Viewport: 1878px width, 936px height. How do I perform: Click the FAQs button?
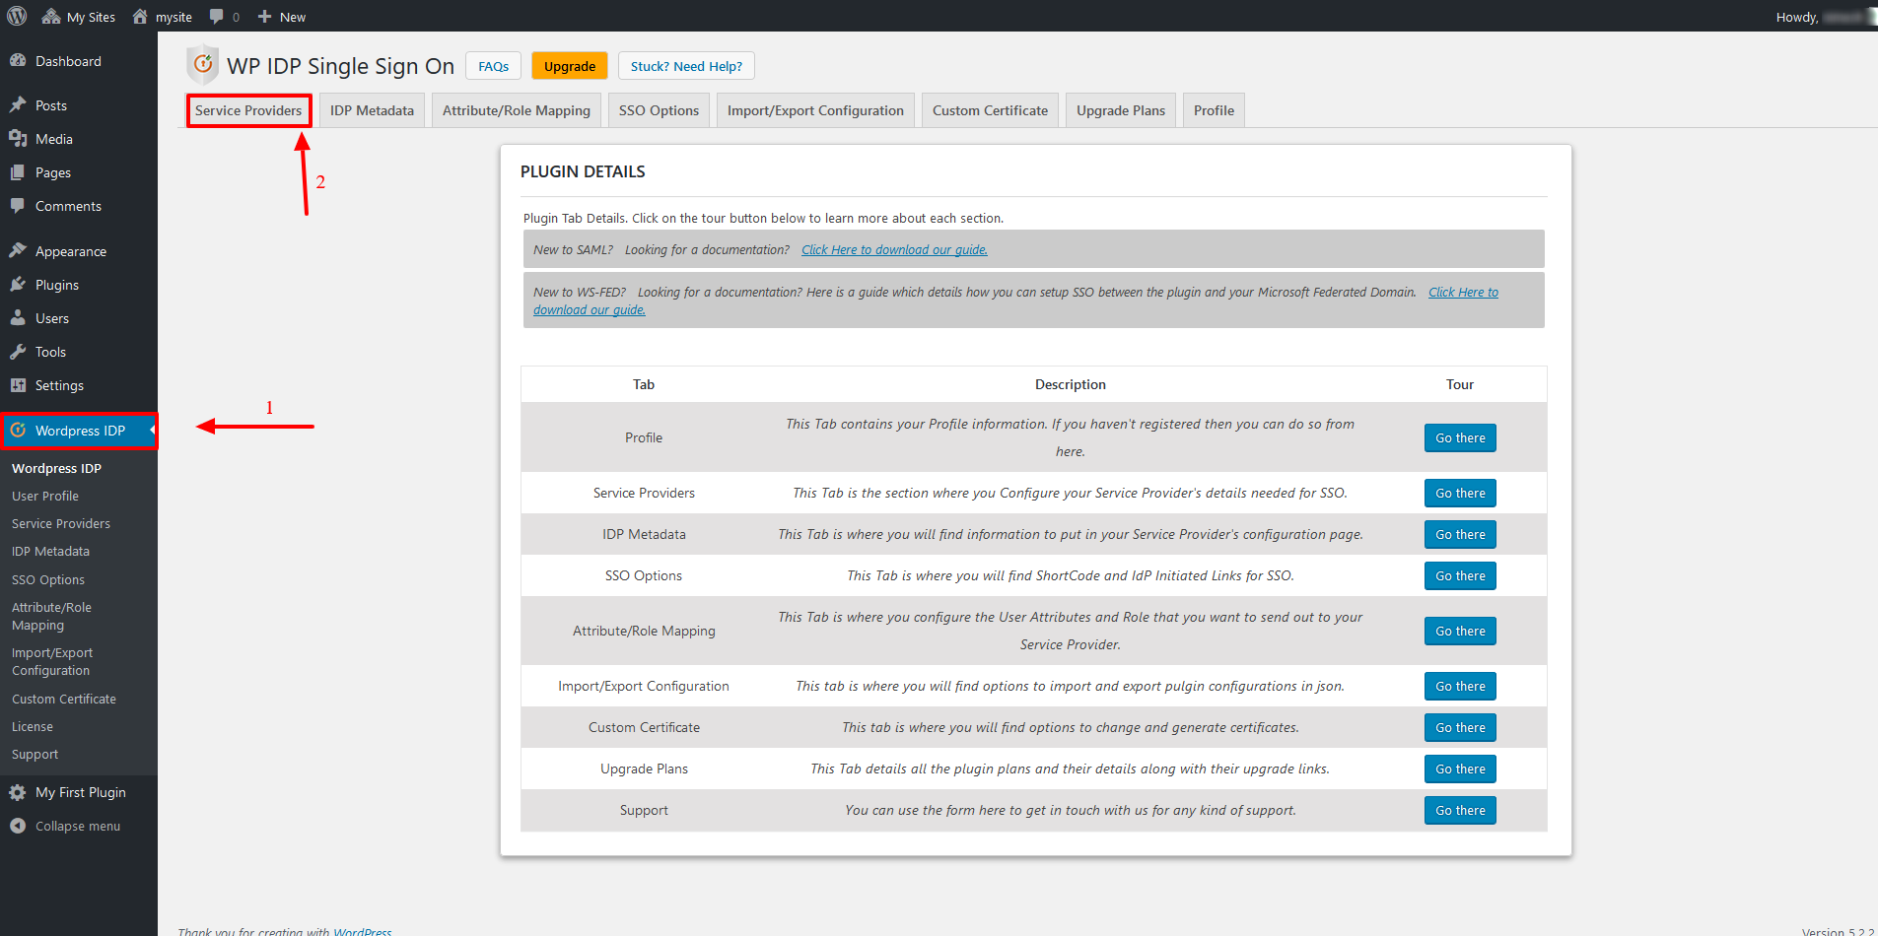coord(493,66)
